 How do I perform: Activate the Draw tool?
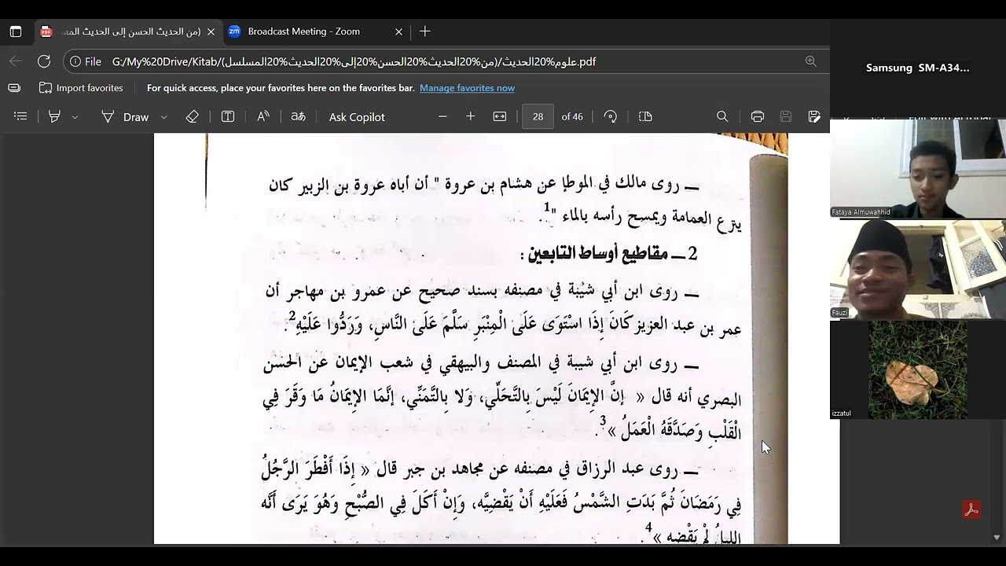click(x=125, y=116)
